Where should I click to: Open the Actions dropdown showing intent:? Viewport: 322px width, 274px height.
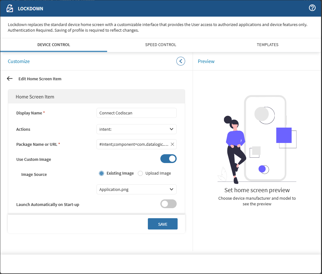pyautogui.click(x=137, y=129)
